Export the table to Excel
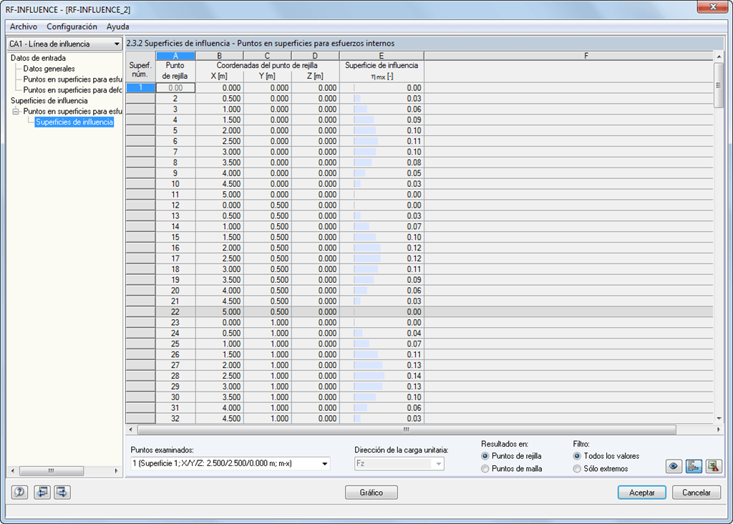The image size is (733, 524). point(714,466)
